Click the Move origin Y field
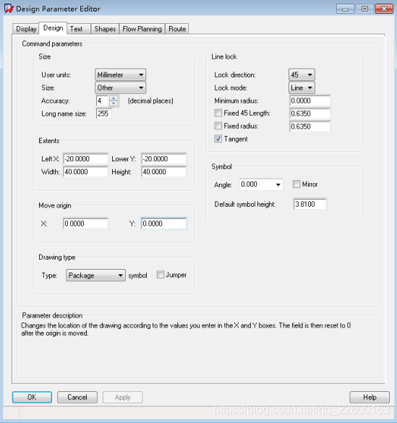The width and height of the screenshot is (397, 423). point(163,223)
